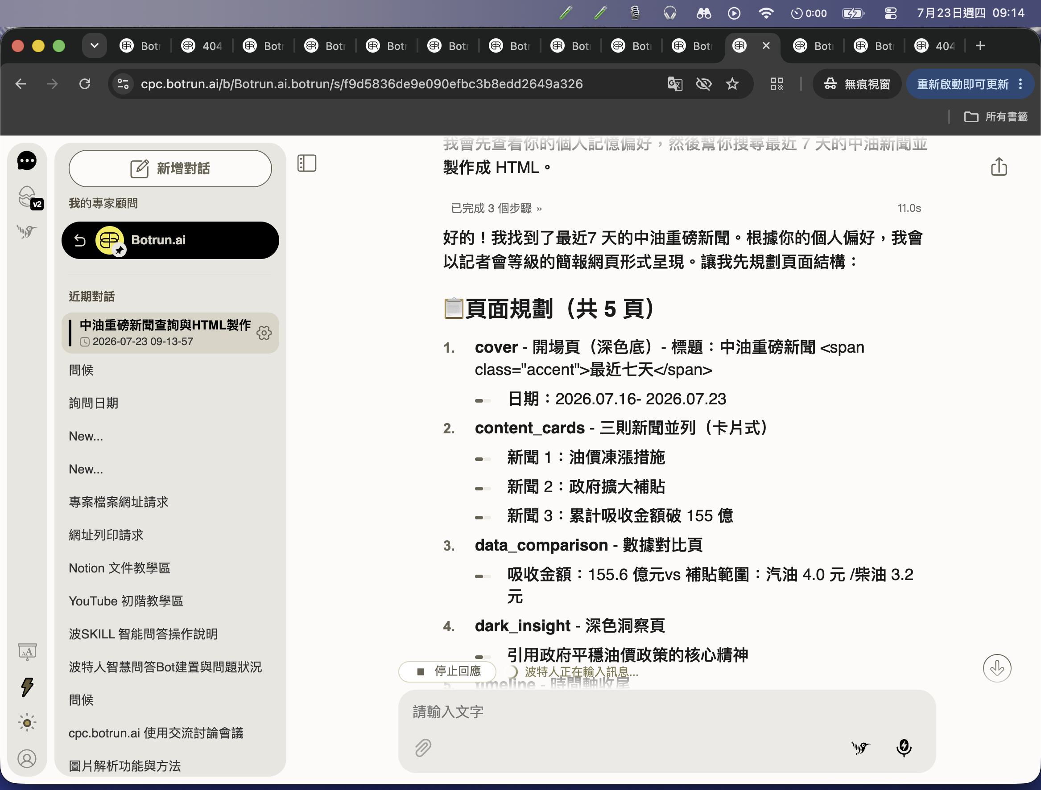Open the 所有書籤 bookmarks folder

coord(996,117)
